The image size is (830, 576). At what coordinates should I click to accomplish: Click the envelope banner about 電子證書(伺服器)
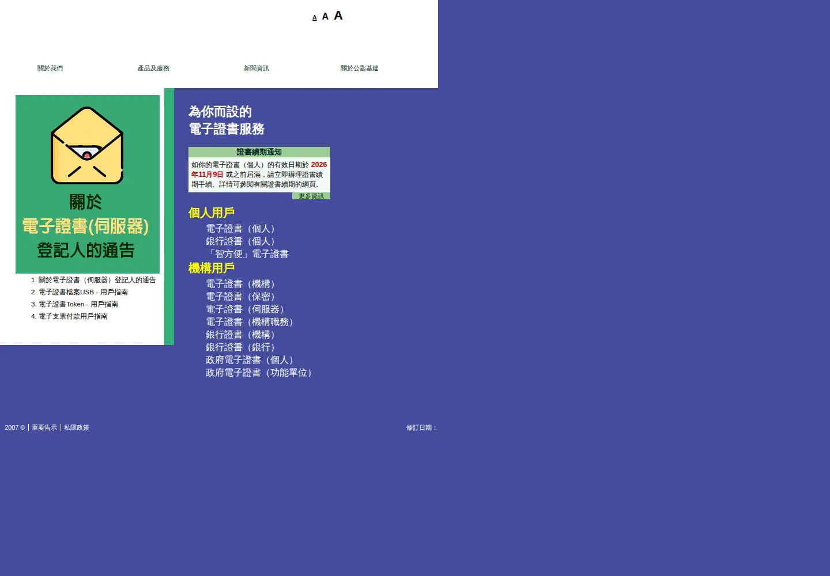coord(88,184)
